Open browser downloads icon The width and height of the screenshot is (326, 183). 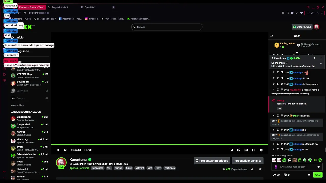pos(317,13)
